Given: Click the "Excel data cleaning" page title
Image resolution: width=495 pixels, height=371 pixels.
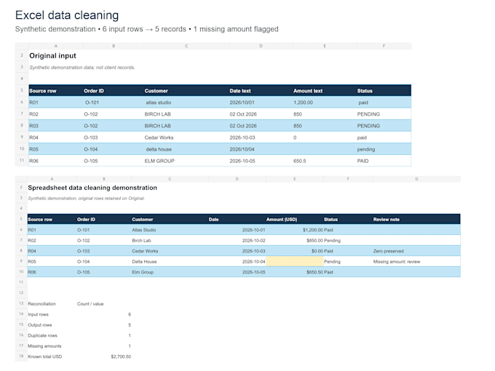Looking at the screenshot, I should tap(67, 15).
